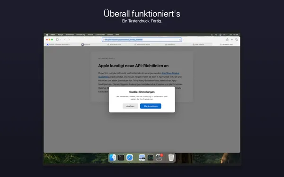The image size is (284, 177).
Task: Open the Apple menu
Action: pyautogui.click(x=47, y=34)
